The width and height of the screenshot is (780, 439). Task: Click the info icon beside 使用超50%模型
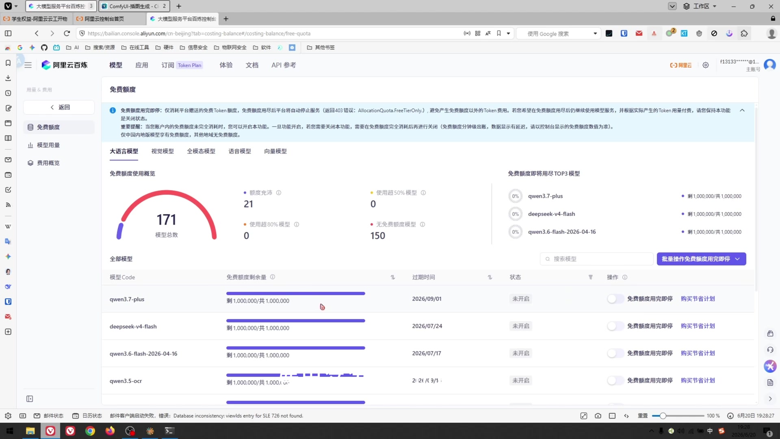tap(423, 193)
